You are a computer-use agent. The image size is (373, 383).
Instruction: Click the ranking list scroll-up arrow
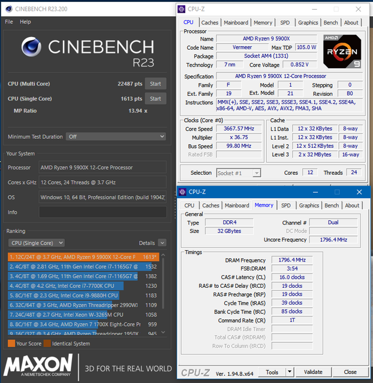[x=163, y=255]
